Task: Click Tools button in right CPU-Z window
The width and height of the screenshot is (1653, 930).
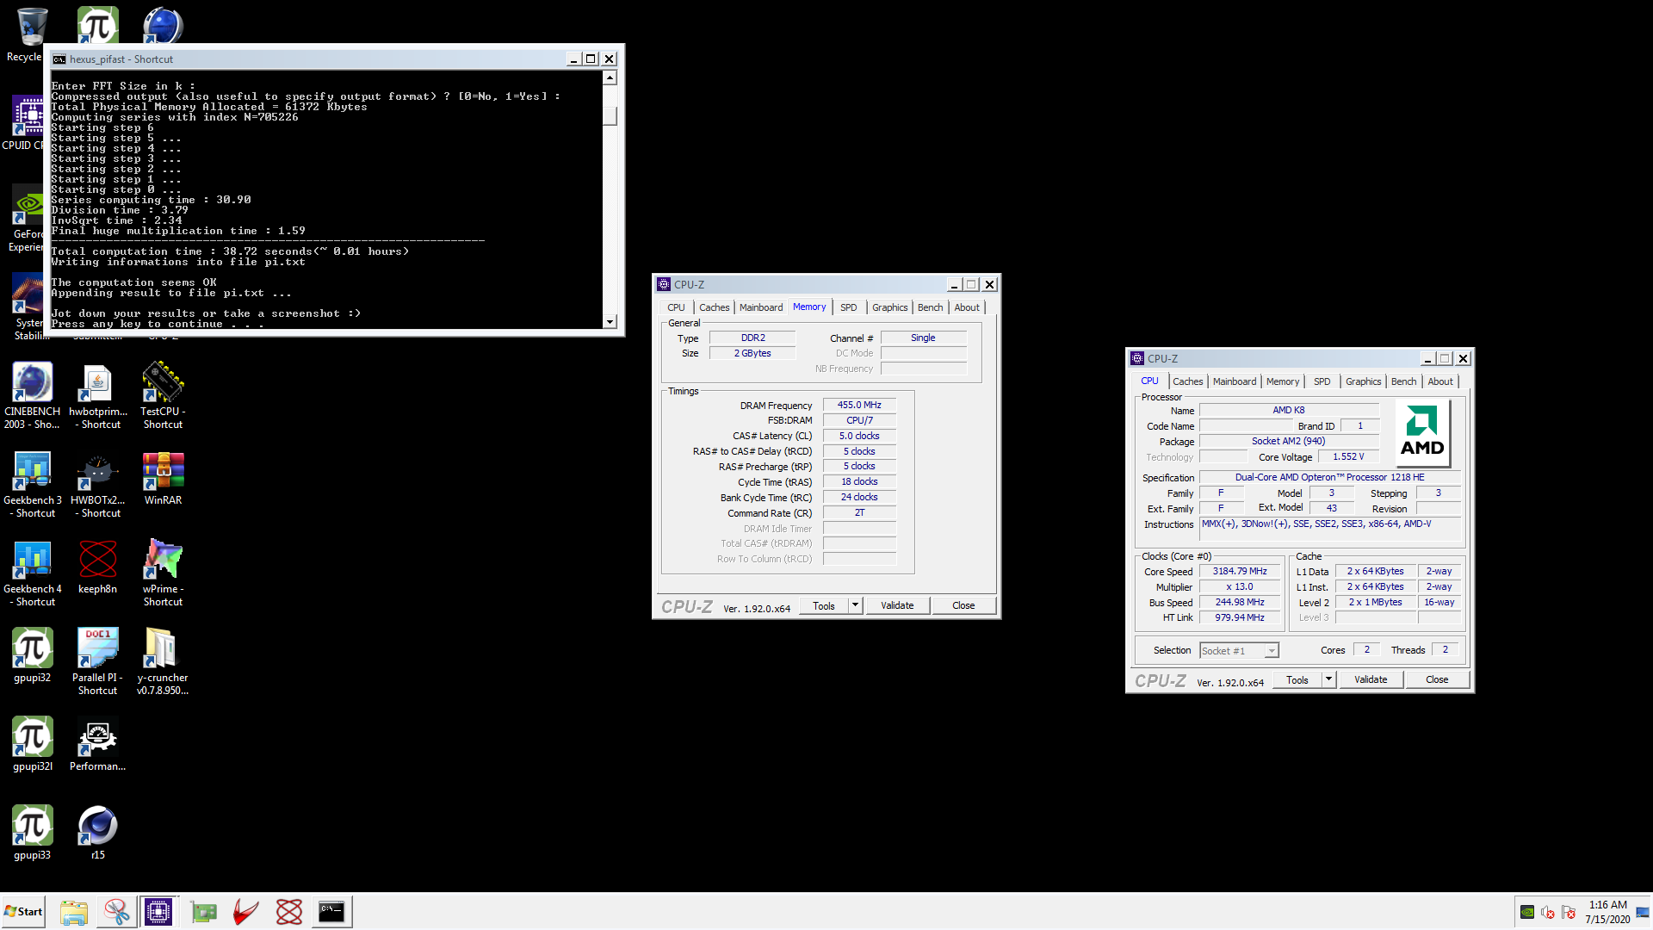Action: tap(1297, 680)
